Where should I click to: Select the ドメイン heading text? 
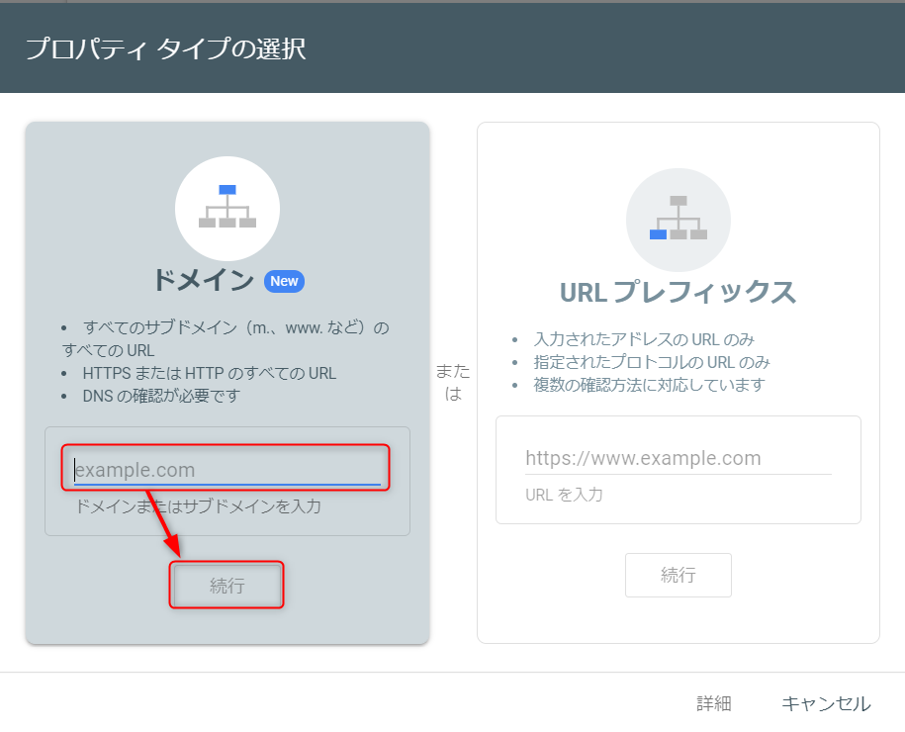[204, 280]
